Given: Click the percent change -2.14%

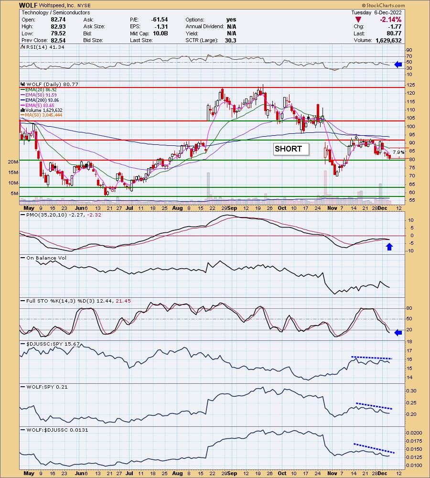Looking at the screenshot, I should click(390, 20).
